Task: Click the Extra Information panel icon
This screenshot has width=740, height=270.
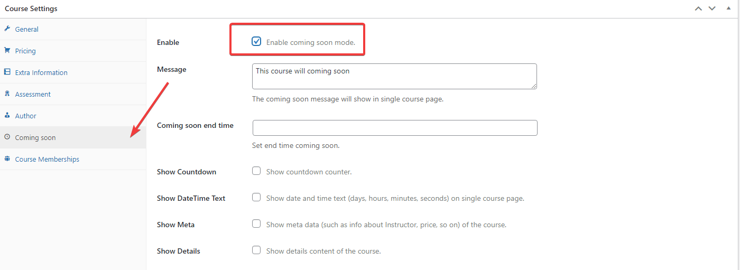Action: point(7,72)
